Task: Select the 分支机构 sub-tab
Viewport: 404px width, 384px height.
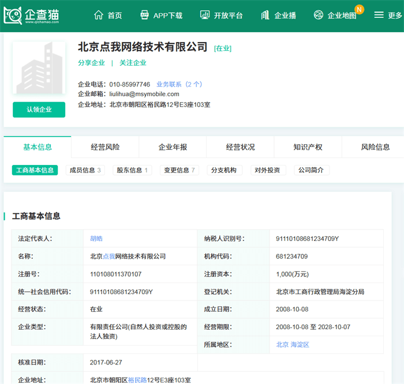Action: [x=224, y=170]
